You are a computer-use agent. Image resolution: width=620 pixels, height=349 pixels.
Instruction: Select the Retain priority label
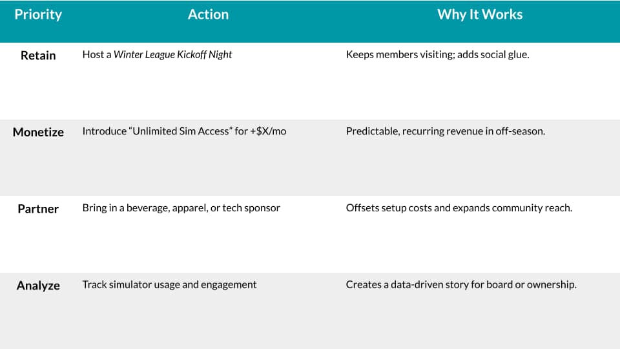pyautogui.click(x=38, y=56)
